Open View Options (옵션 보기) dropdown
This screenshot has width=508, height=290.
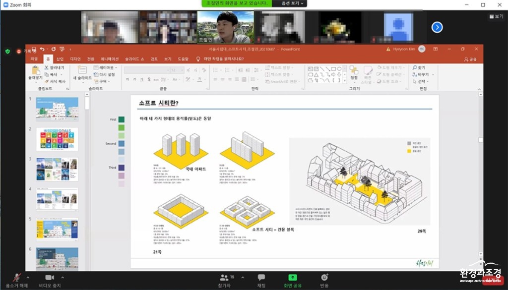pos(293,3)
